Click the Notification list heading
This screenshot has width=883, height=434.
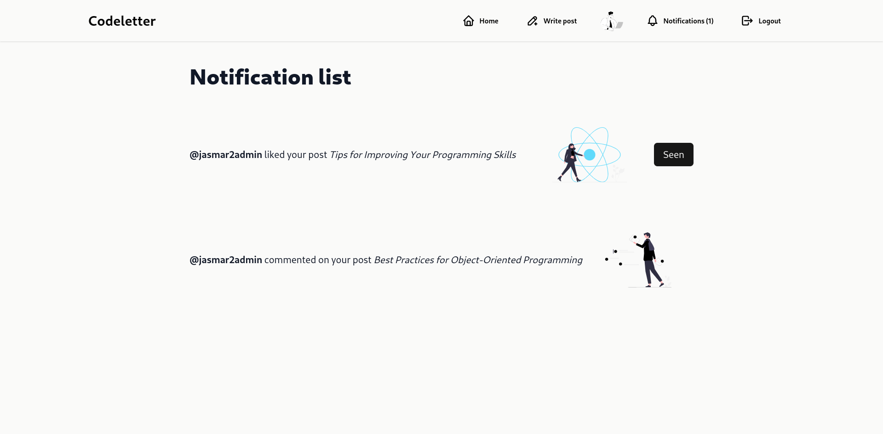click(270, 77)
